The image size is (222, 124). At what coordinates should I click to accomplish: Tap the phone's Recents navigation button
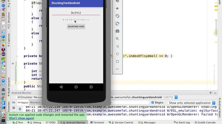coord(91,87)
